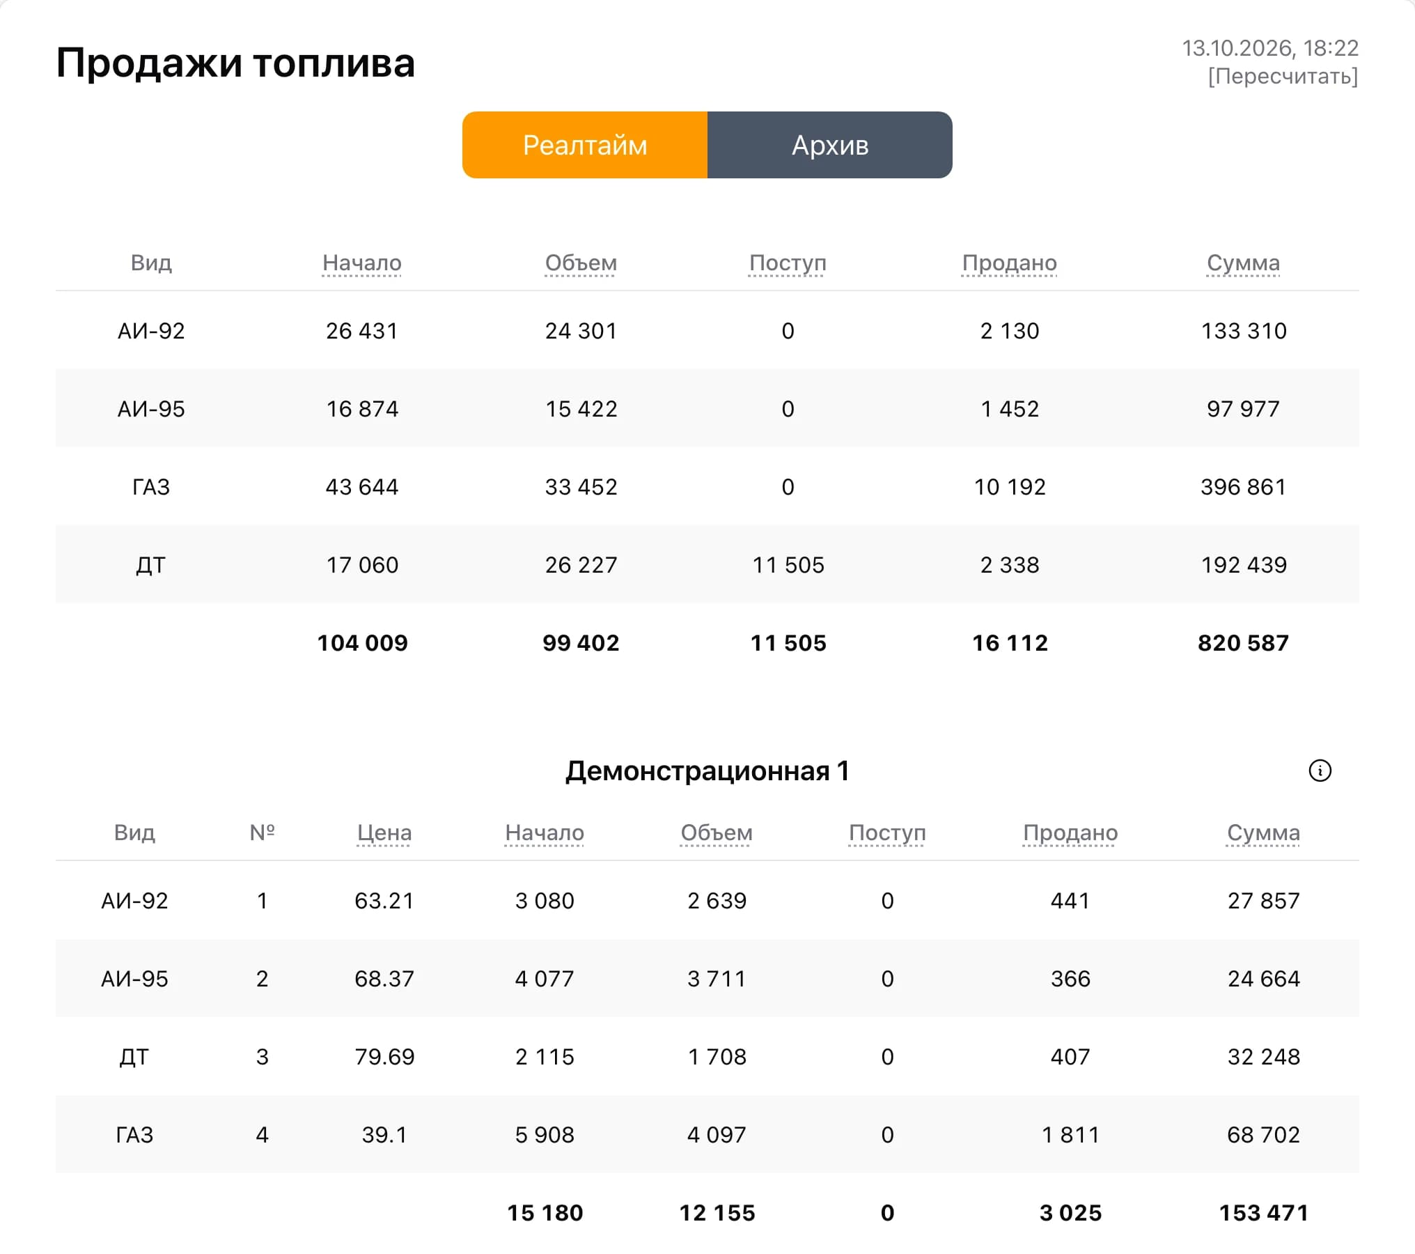Click Объем header in top summary table
Image resolution: width=1415 pixels, height=1254 pixels.
[x=581, y=263]
